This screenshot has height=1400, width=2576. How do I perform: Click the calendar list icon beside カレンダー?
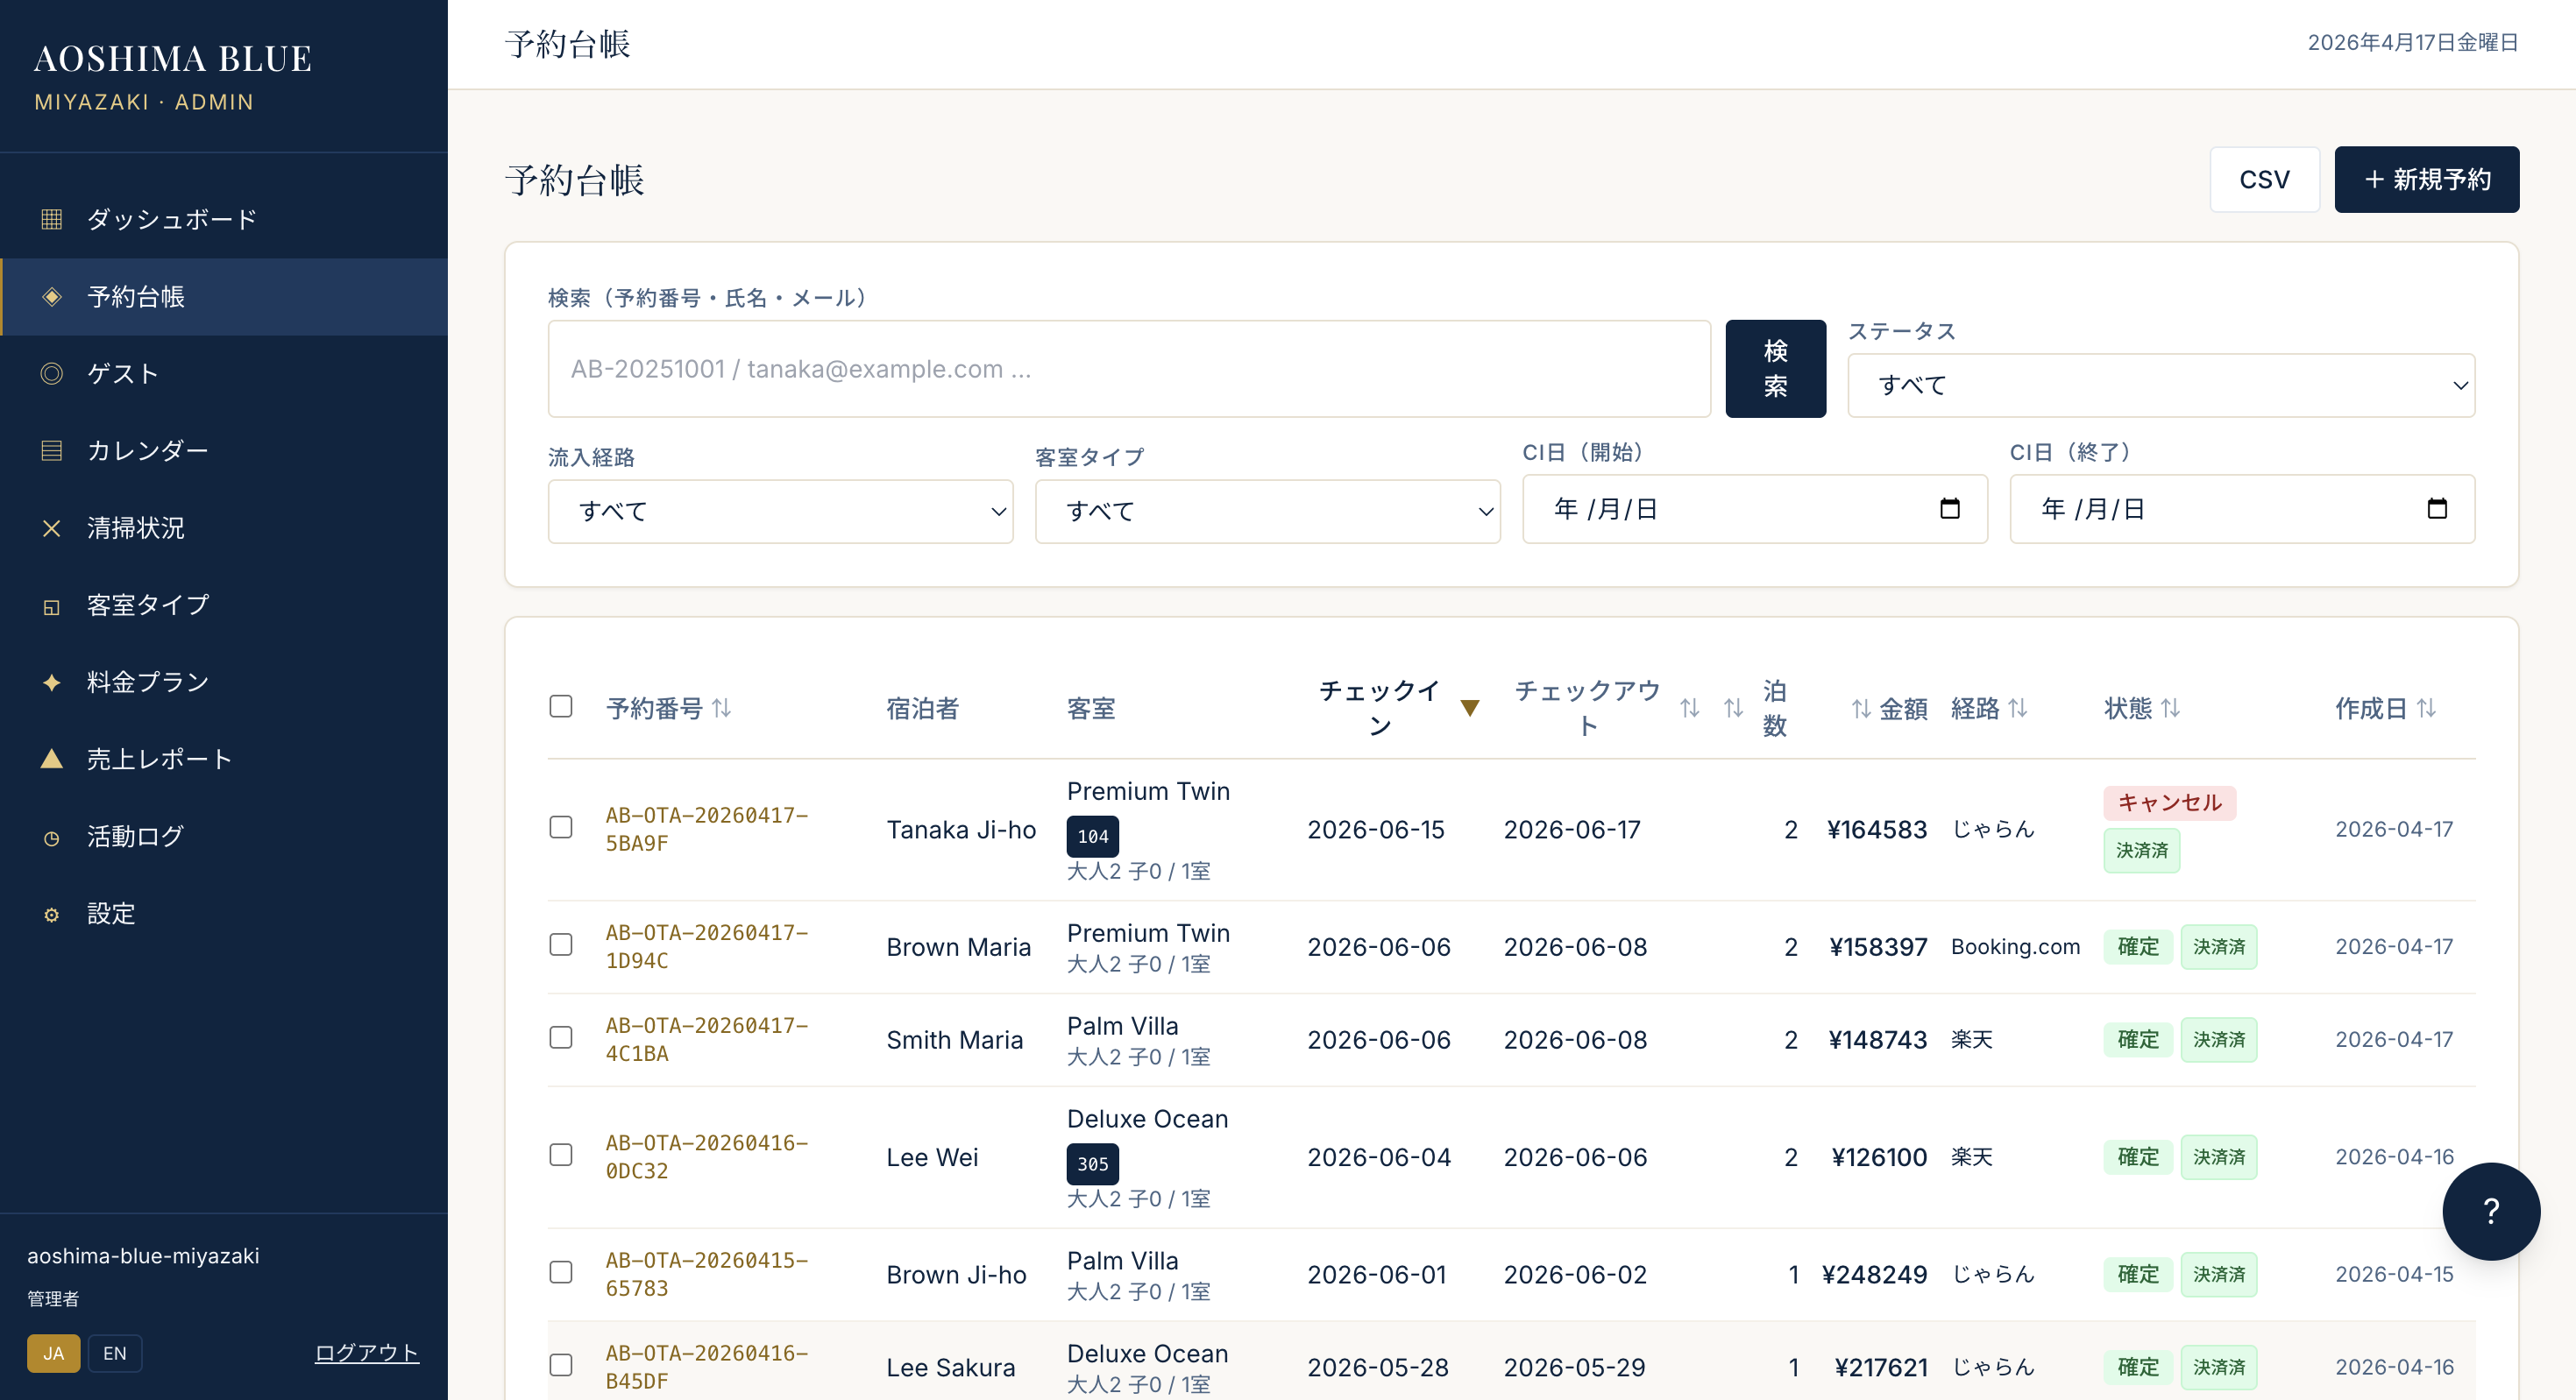(x=51, y=450)
